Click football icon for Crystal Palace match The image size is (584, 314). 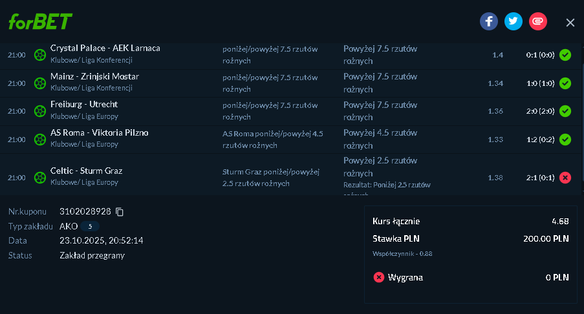coord(40,55)
